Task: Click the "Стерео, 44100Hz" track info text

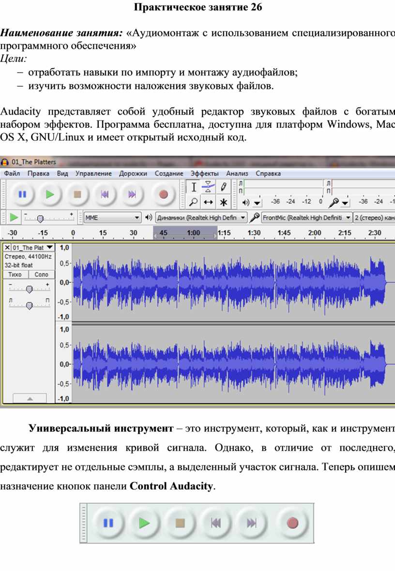Action: 28,257
